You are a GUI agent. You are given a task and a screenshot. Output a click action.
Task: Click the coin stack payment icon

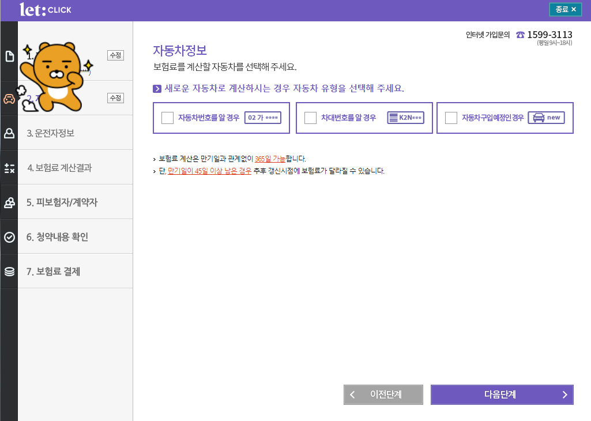[x=9, y=272]
